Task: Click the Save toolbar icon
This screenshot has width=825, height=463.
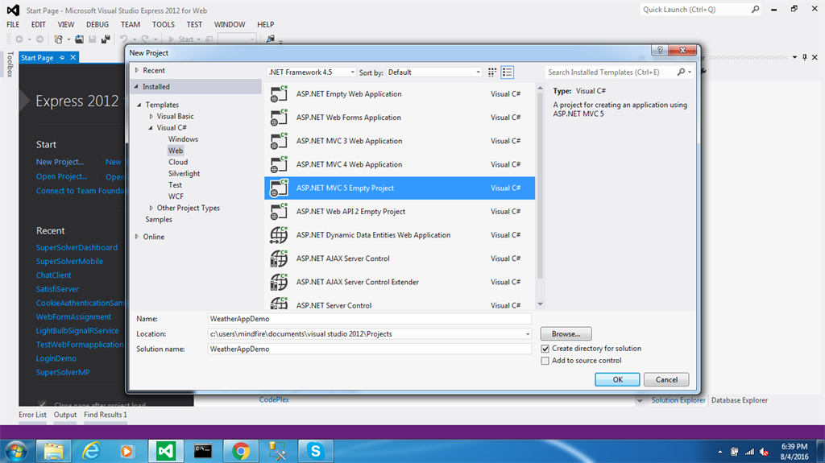Action: (93, 39)
